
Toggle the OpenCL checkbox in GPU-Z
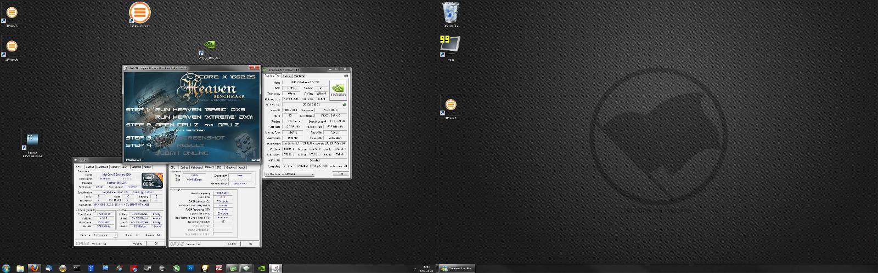[x=284, y=165]
